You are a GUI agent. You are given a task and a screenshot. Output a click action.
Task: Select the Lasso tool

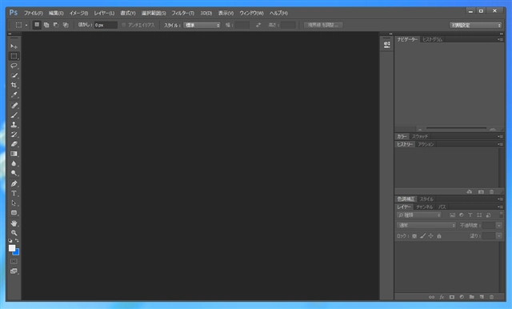point(14,66)
